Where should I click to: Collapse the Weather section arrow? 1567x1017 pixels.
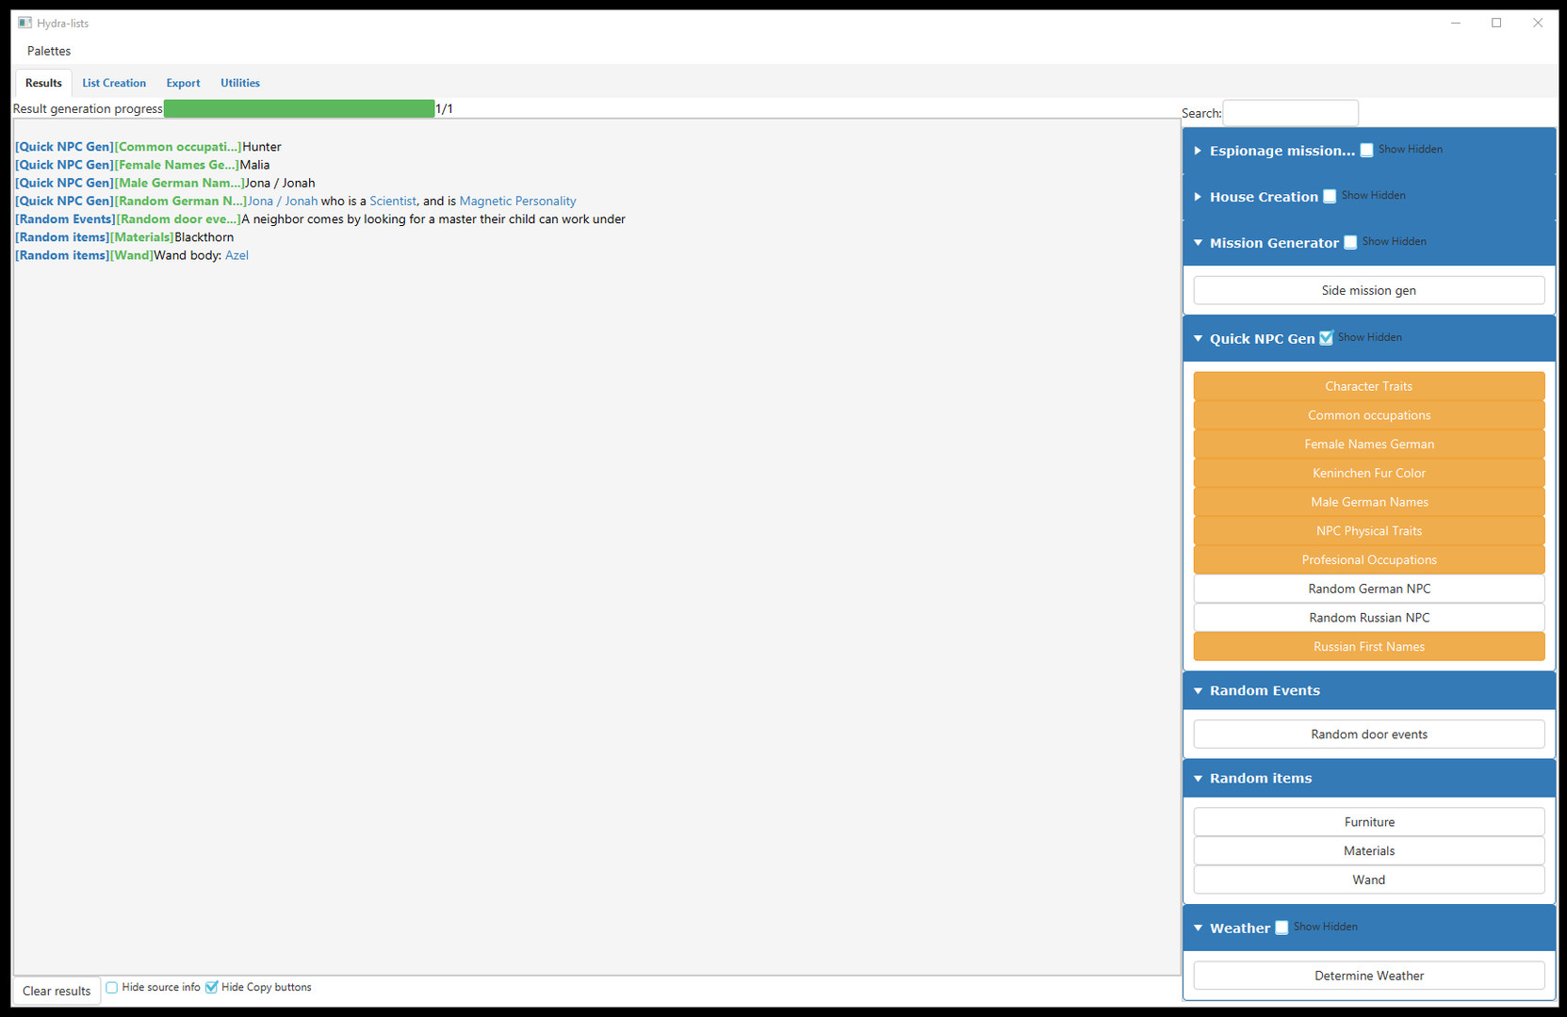[x=1198, y=928]
